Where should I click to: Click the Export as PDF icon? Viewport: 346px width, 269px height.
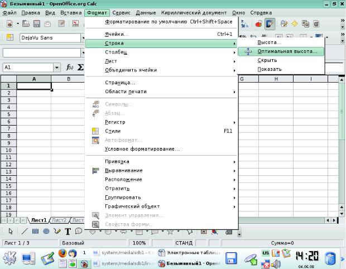pyautogui.click(x=75, y=23)
